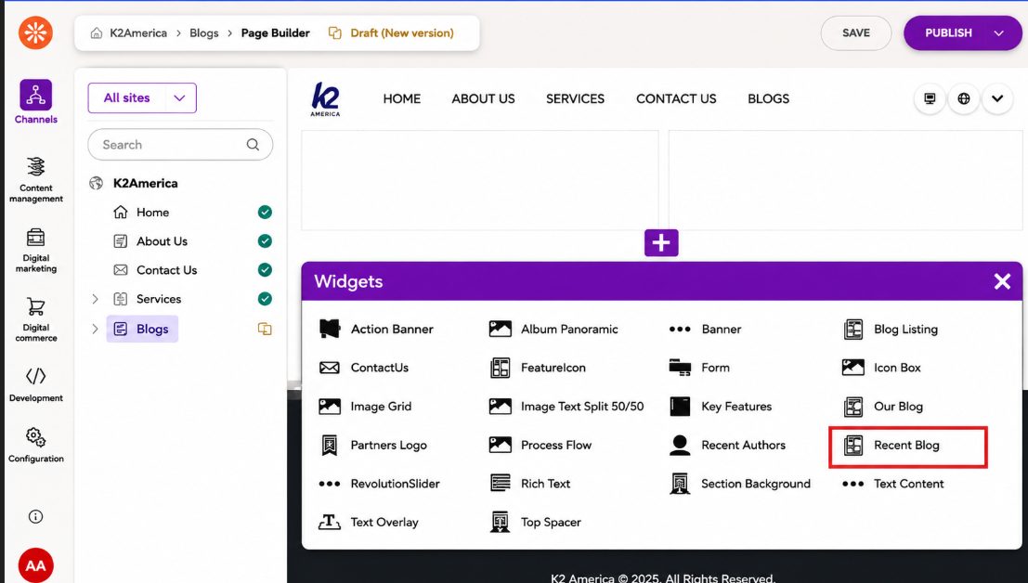Screen dimensions: 1028x583
Task: Click the Draft (New version) status
Action: [391, 32]
